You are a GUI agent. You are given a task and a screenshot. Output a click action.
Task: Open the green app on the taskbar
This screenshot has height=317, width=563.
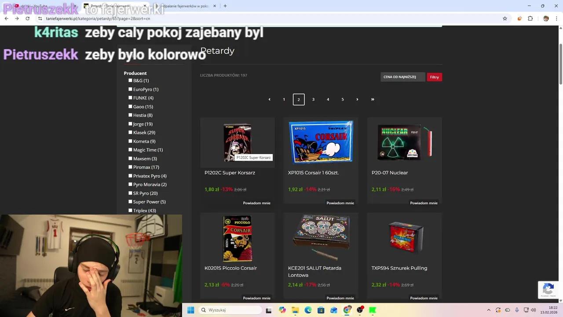[373, 310]
